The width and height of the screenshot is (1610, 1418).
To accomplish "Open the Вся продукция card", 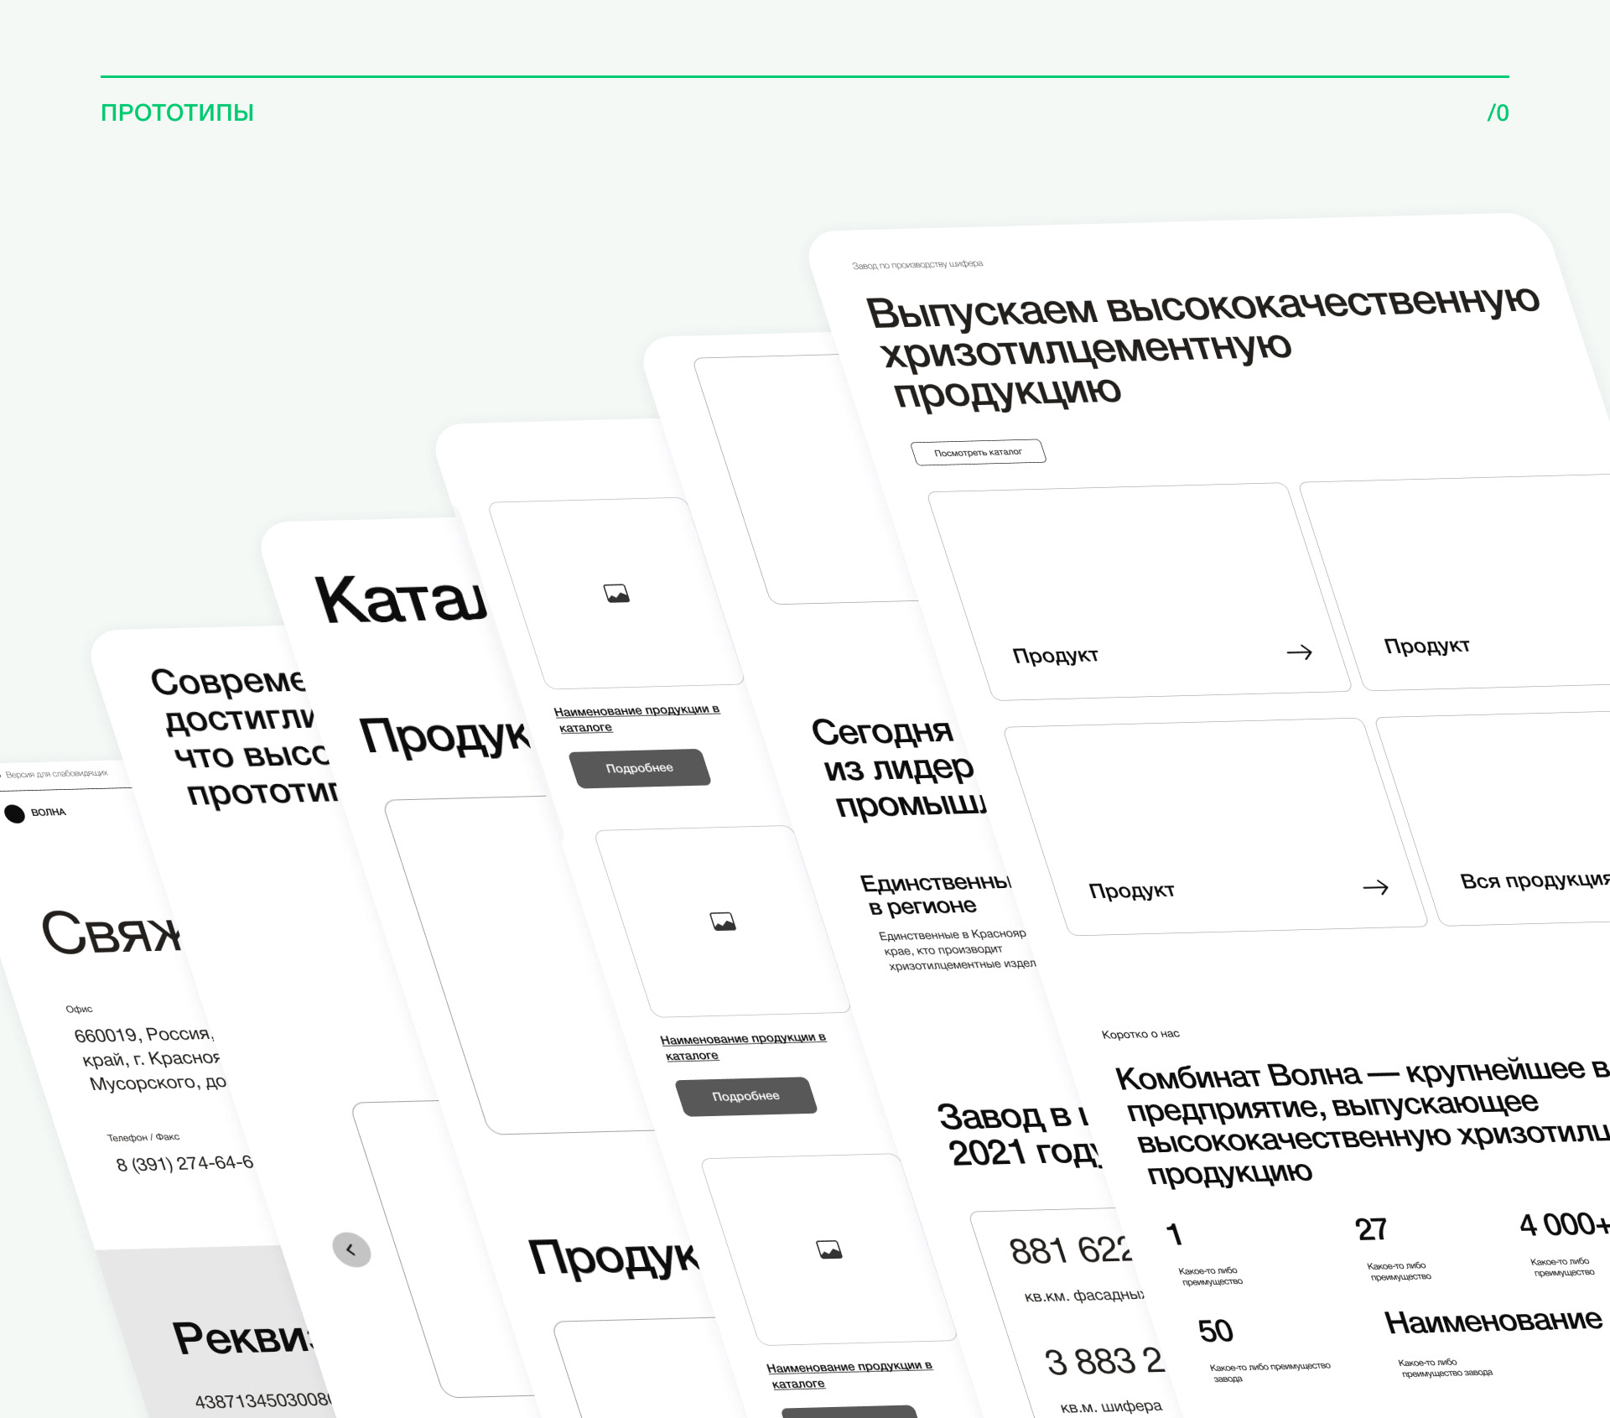I will [x=1535, y=880].
